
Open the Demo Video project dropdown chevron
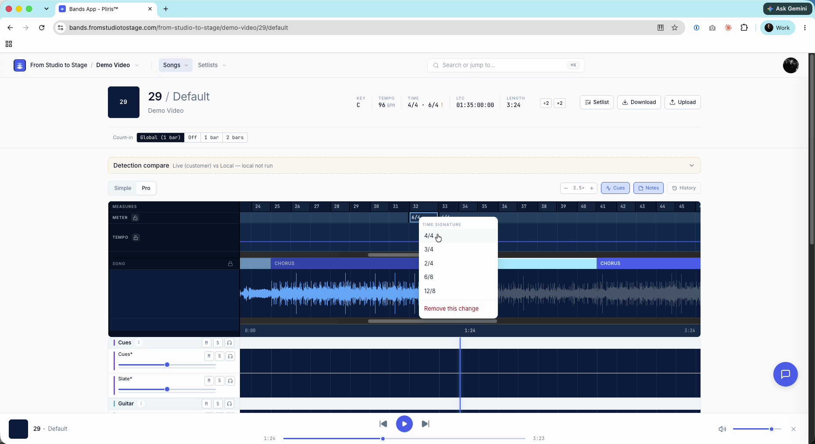point(137,65)
